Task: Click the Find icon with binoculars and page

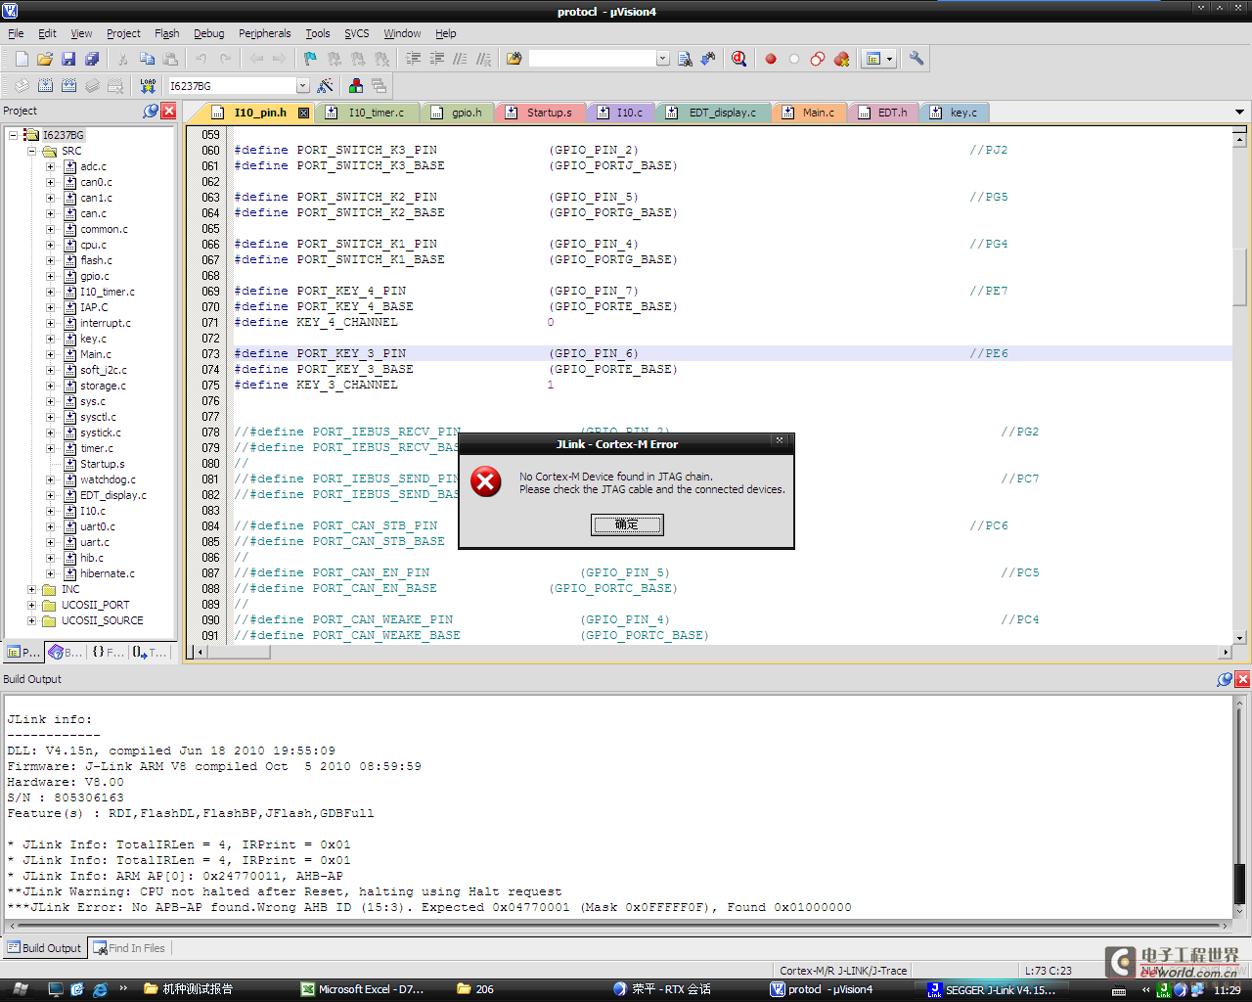Action: 685,59
